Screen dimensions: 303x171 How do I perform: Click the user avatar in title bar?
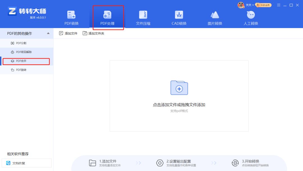(x=241, y=4)
